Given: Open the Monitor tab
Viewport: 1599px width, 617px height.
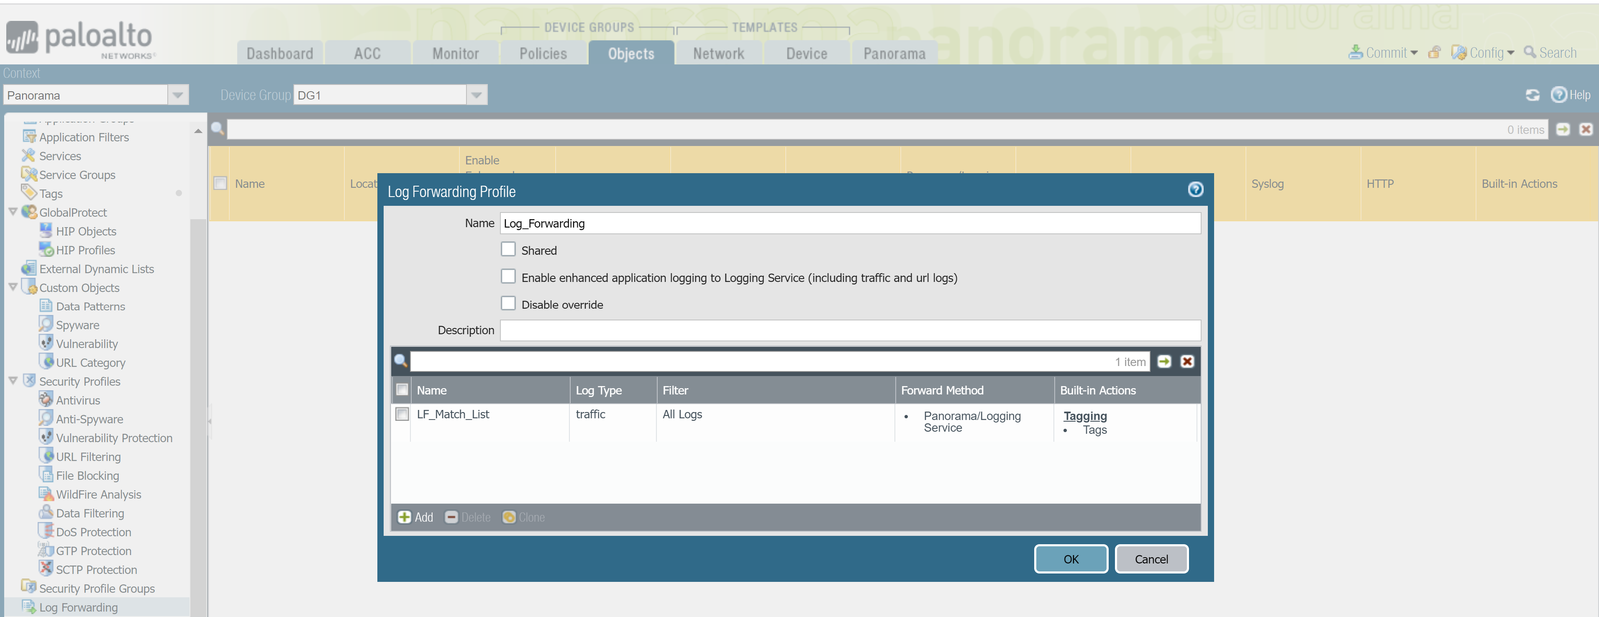Looking at the screenshot, I should tap(455, 54).
